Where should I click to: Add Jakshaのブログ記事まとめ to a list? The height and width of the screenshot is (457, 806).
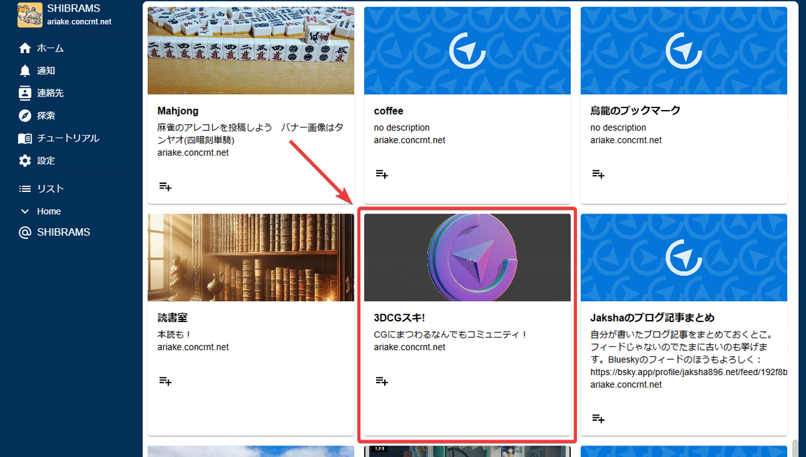coord(598,419)
